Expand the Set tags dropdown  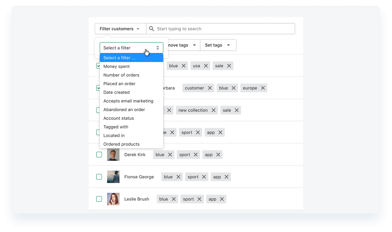pos(218,45)
